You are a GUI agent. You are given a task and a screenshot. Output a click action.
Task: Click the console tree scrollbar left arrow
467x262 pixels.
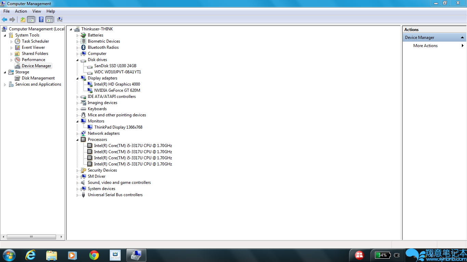(x=3, y=237)
